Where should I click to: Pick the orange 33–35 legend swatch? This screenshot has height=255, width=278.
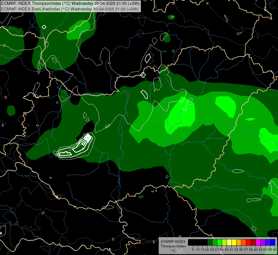[239, 242]
